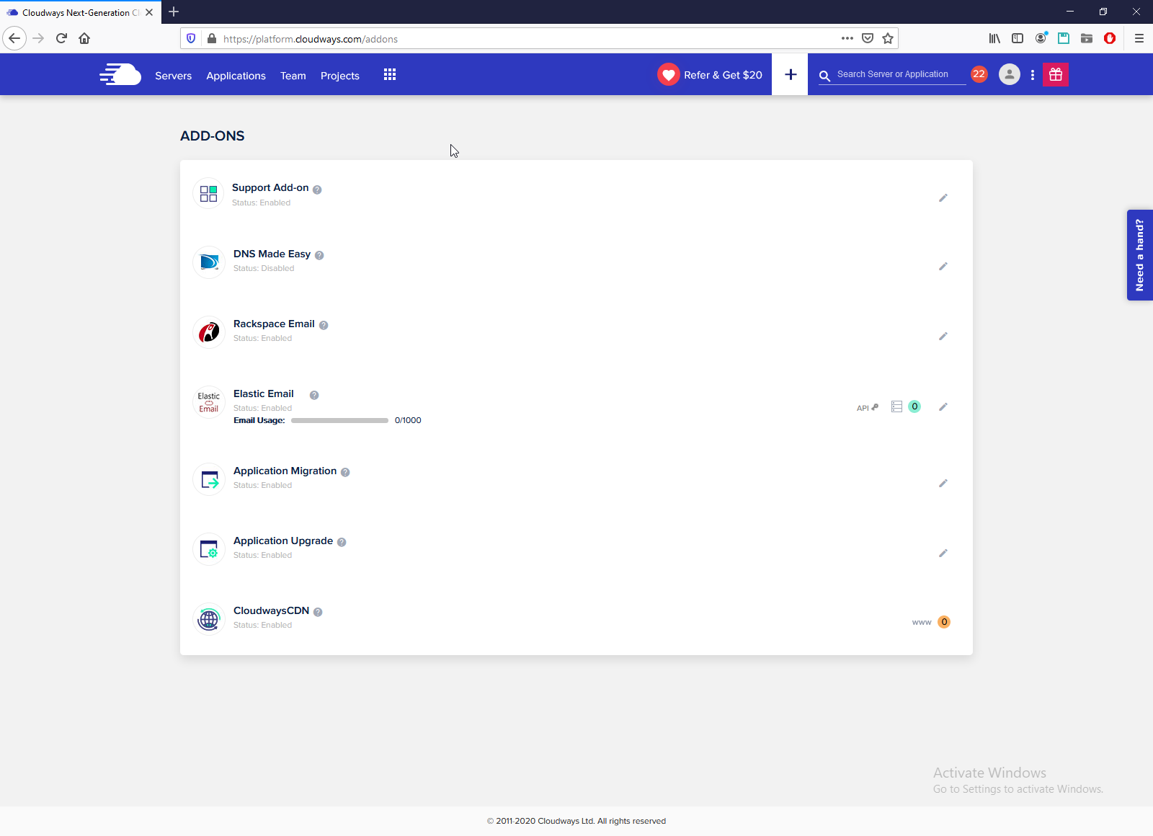The image size is (1153, 836).
Task: Click the pink gift icon
Action: [1056, 74]
